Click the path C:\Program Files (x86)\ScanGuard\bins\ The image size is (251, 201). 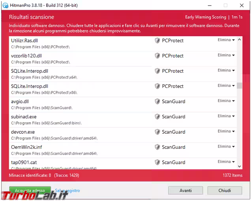46,123
